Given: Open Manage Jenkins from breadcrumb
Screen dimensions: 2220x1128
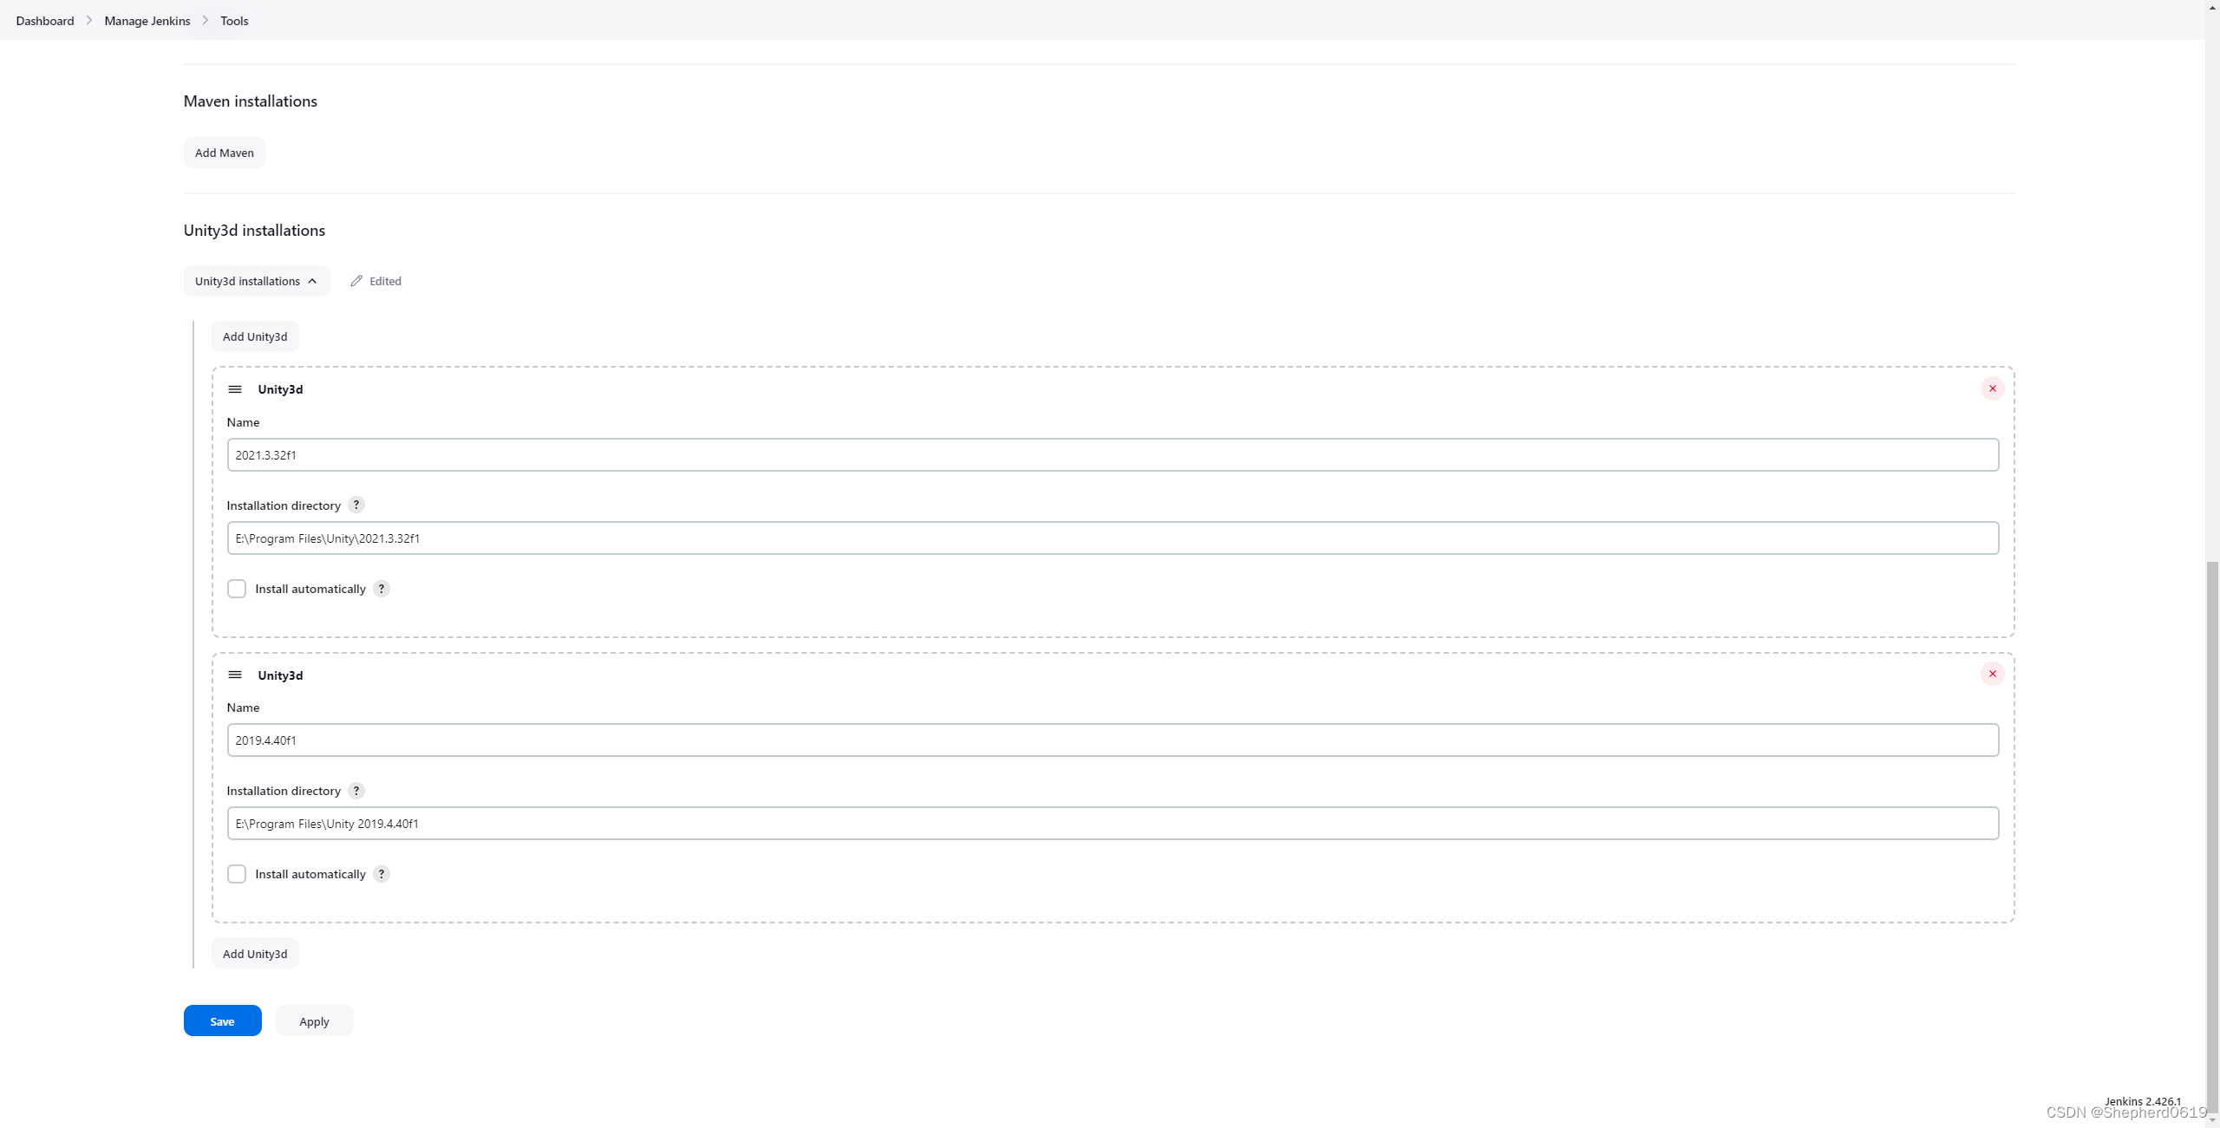Looking at the screenshot, I should coord(147,20).
